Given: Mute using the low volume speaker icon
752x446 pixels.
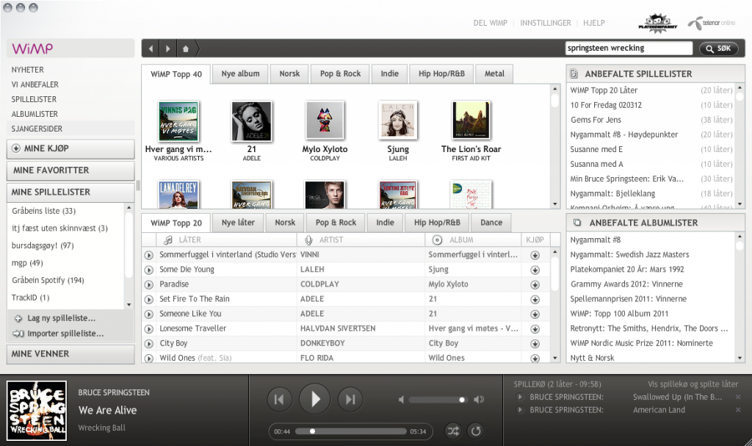Looking at the screenshot, I should pyautogui.click(x=402, y=400).
